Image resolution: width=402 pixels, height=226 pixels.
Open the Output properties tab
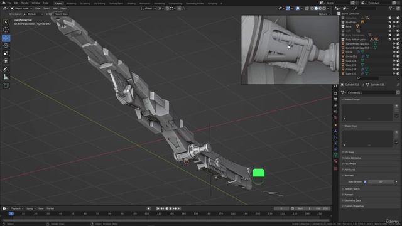(x=335, y=99)
